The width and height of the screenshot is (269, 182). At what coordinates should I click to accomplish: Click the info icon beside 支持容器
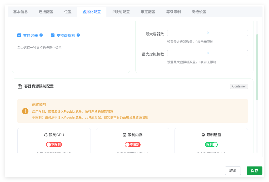pyautogui.click(x=41, y=35)
